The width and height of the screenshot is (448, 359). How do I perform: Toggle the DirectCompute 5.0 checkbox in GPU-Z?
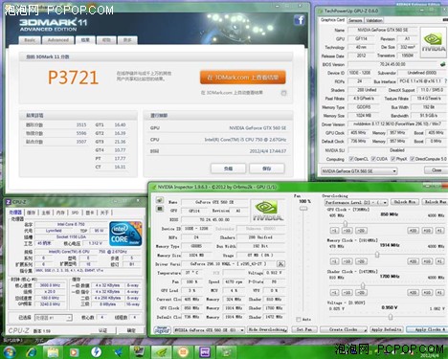click(413, 159)
